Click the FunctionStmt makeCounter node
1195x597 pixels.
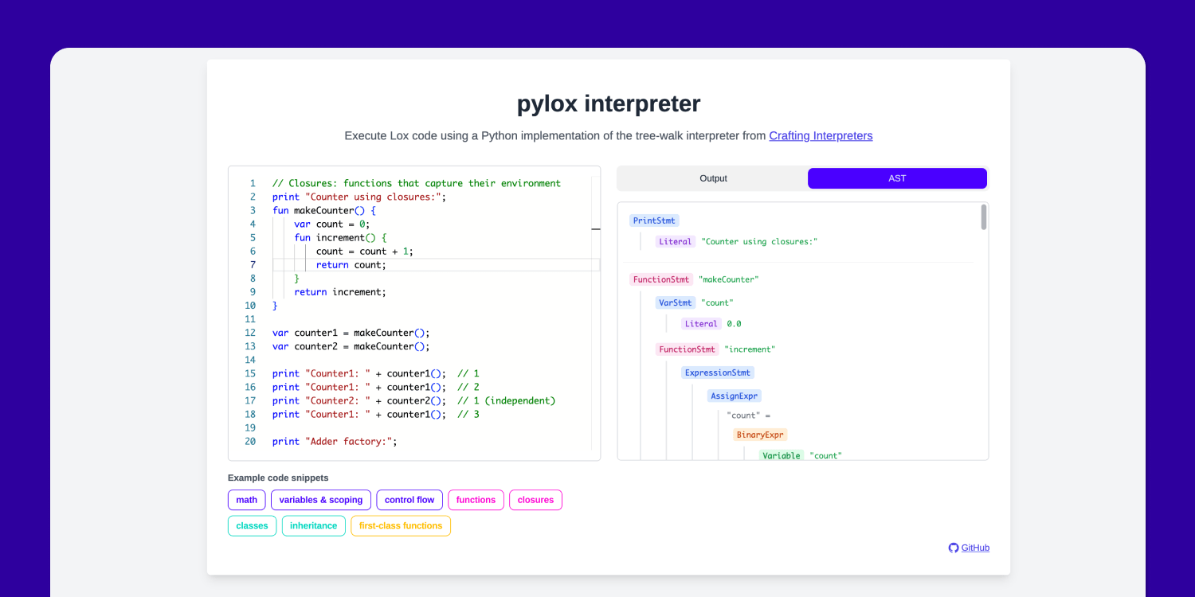pos(660,279)
